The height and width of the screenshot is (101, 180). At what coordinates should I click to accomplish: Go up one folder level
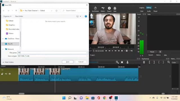tap(16, 11)
